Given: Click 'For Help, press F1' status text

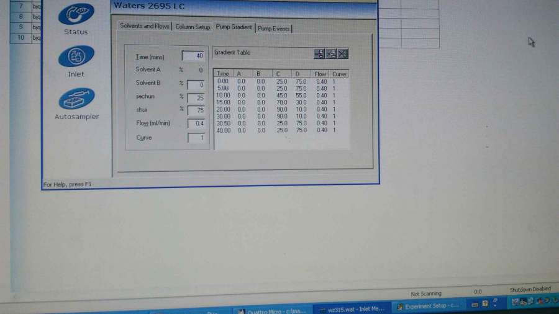Looking at the screenshot, I should (67, 184).
